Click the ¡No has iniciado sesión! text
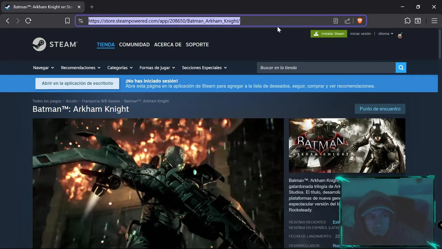 tap(152, 81)
